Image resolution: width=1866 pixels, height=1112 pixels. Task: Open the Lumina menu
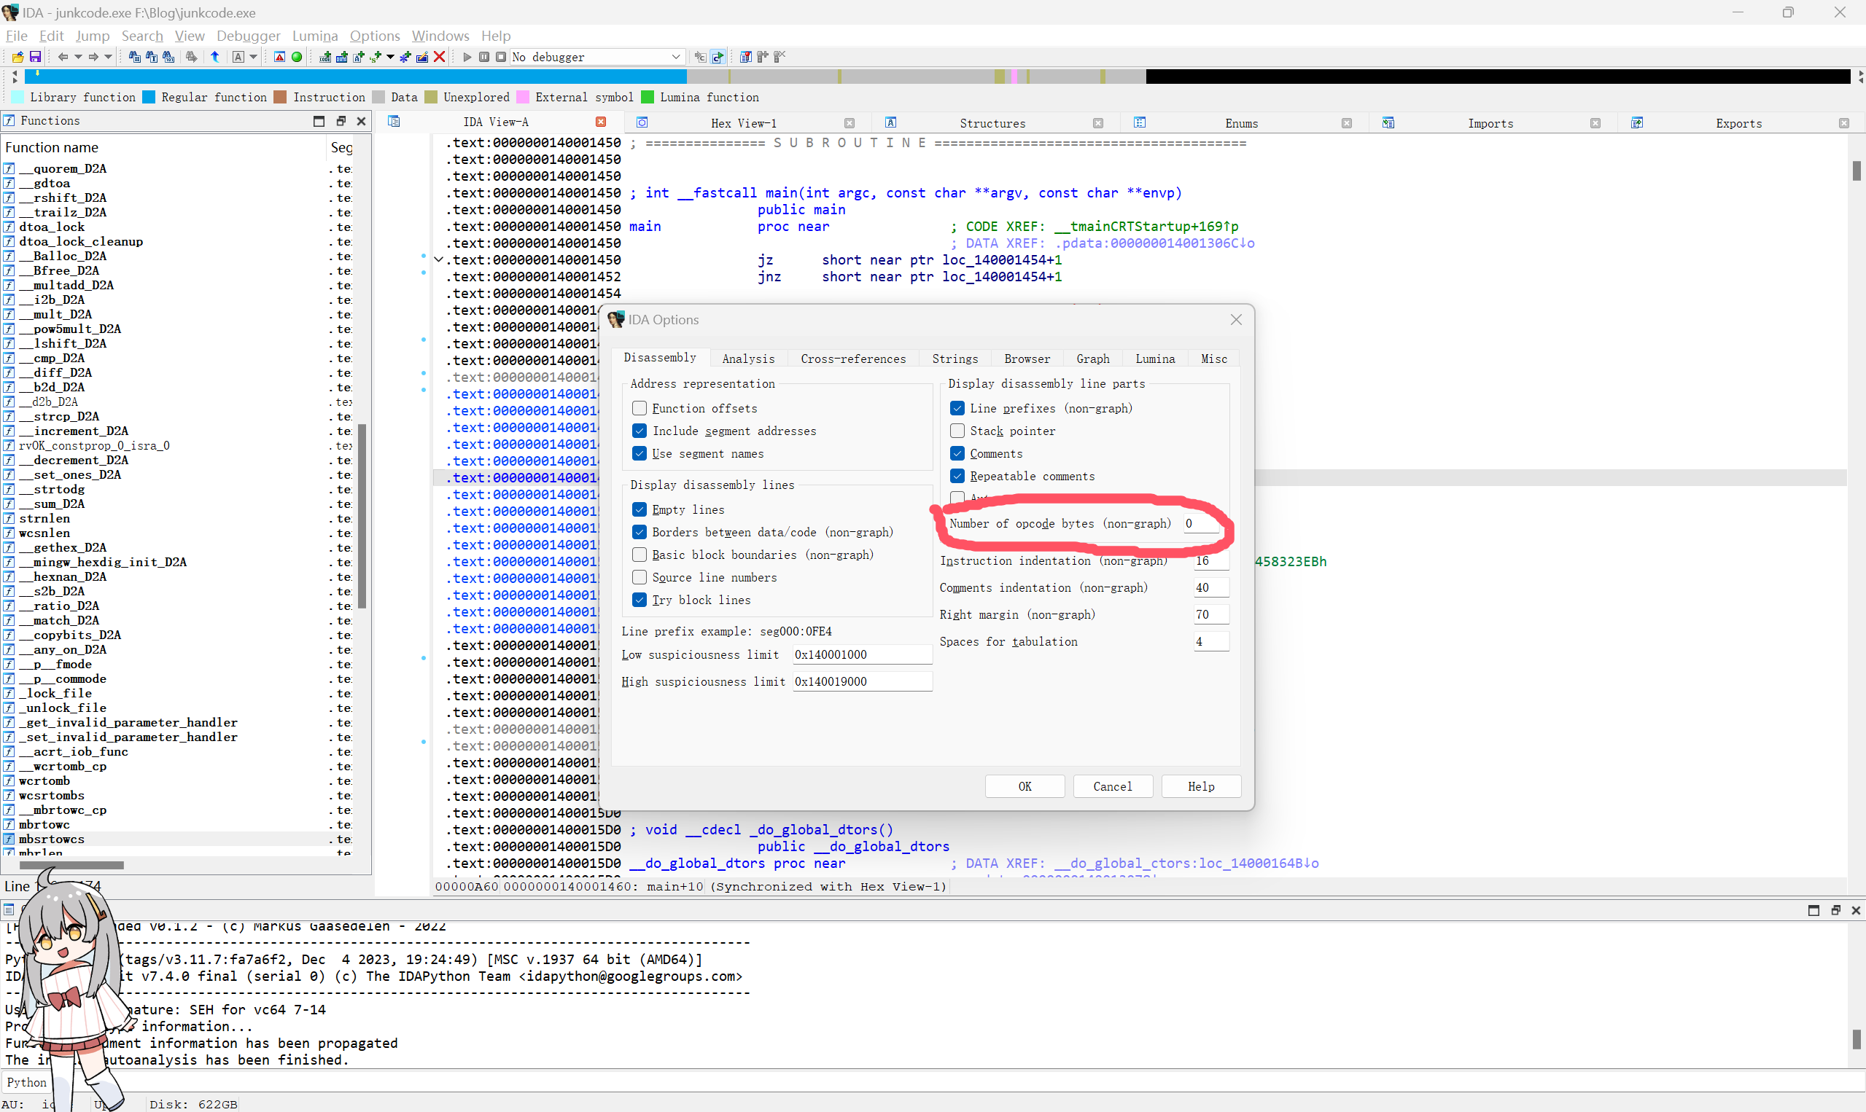315,36
